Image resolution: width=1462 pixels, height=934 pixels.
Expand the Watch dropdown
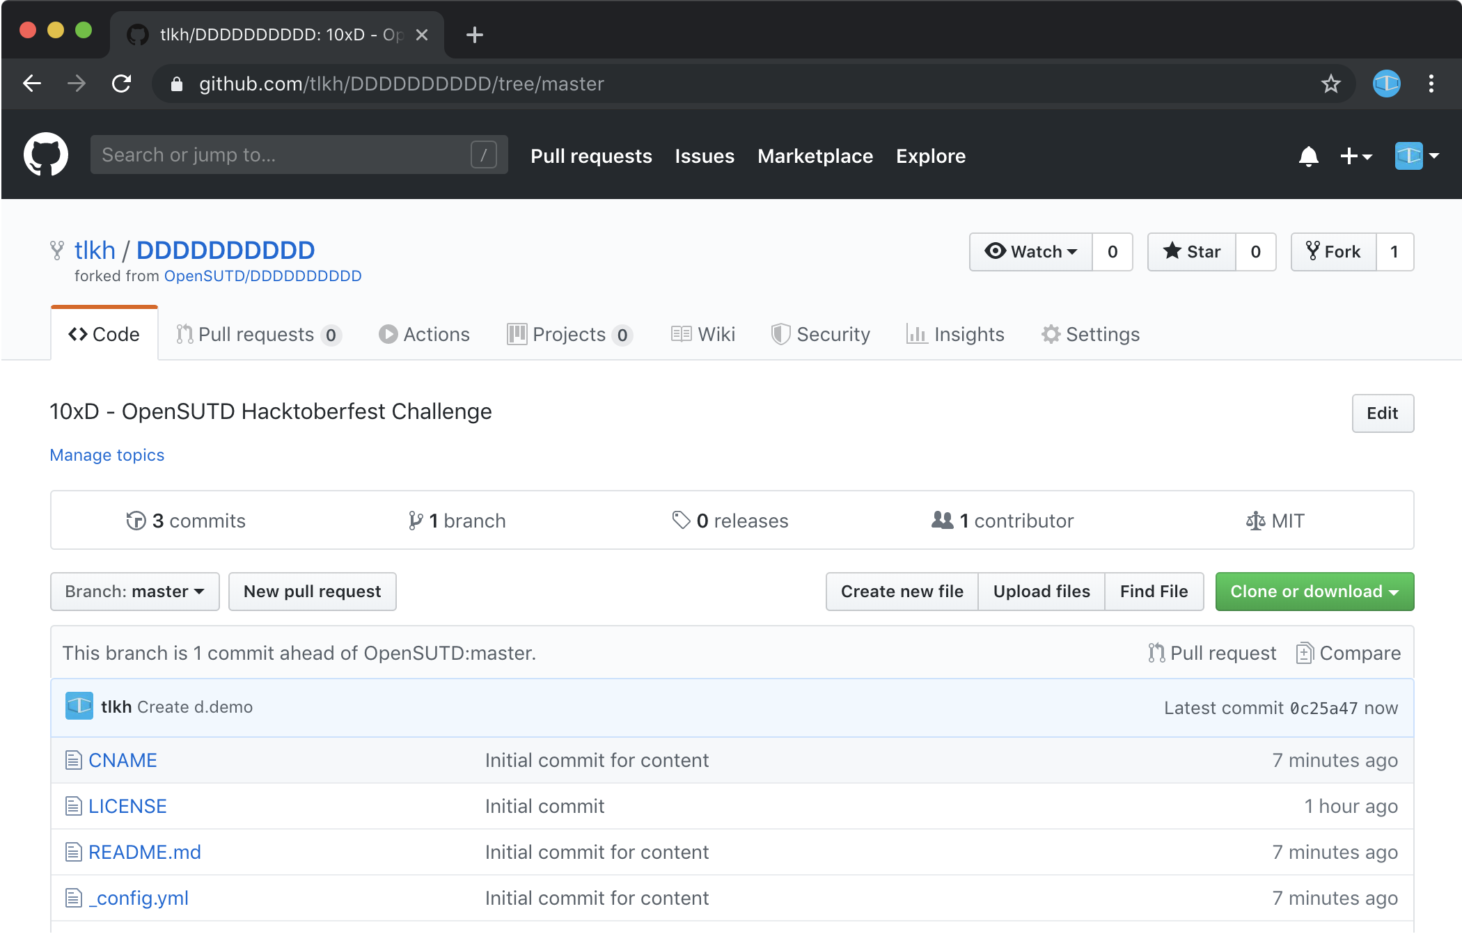pyautogui.click(x=1031, y=252)
